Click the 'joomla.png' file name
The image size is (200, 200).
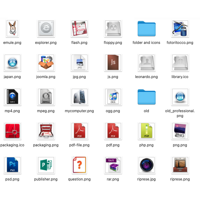tap(46, 77)
